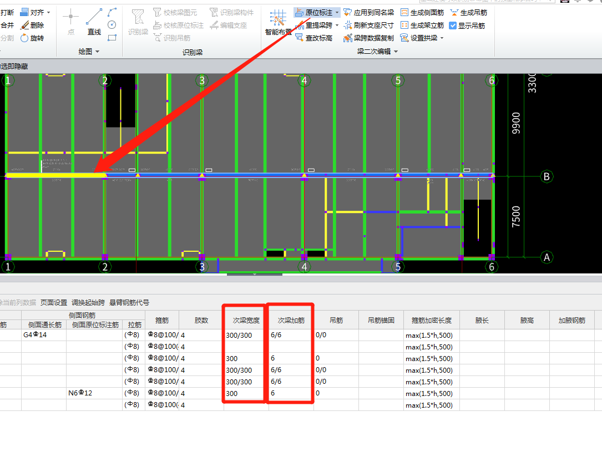The width and height of the screenshot is (602, 462).
Task: Open the 智能布置 smart layout tool
Action: tap(279, 22)
